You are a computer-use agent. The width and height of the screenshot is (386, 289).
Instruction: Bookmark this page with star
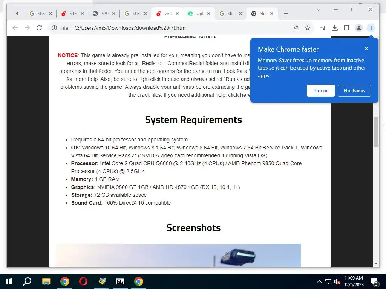tap(308, 28)
